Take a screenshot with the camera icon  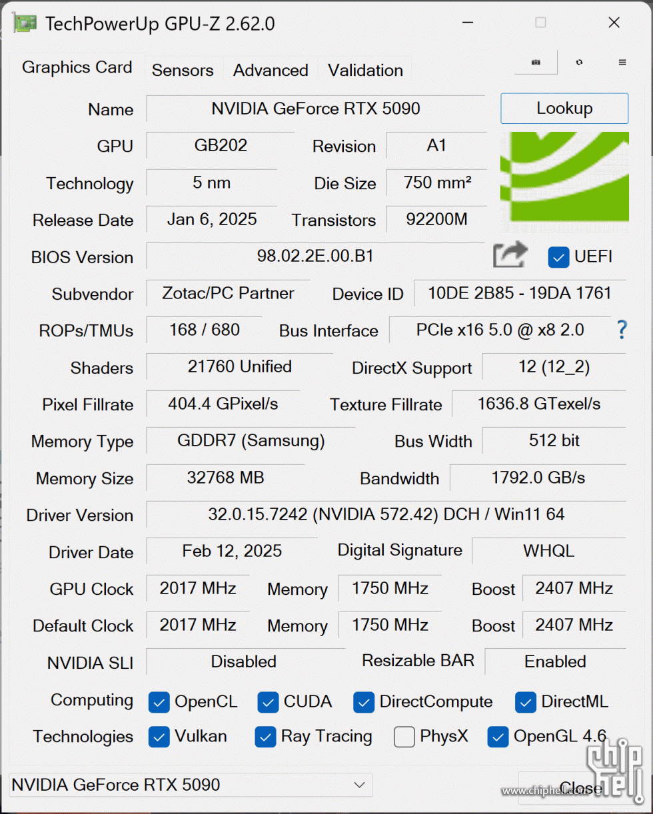pos(536,62)
